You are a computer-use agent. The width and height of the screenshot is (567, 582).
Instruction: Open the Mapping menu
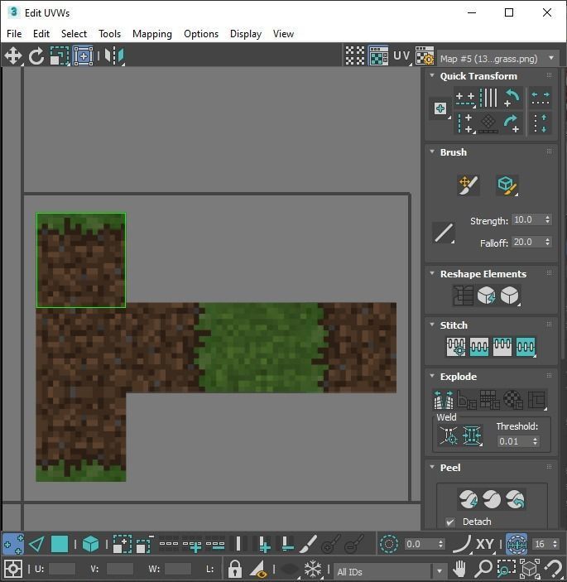click(152, 34)
